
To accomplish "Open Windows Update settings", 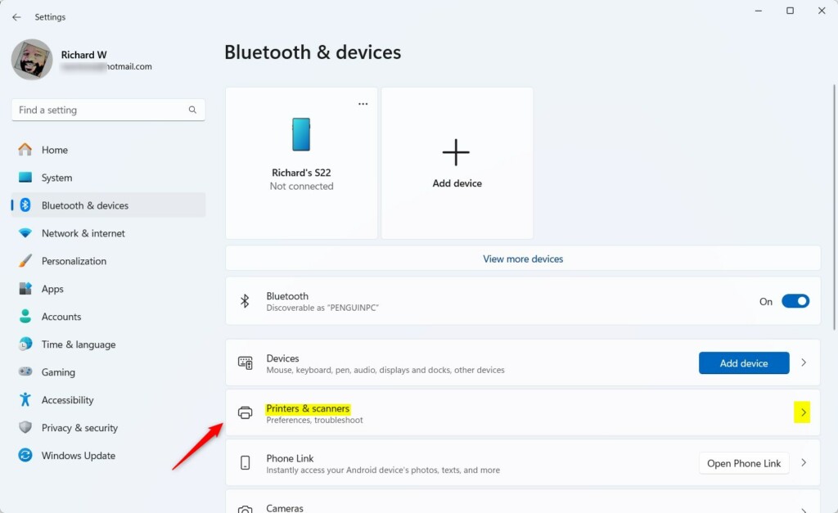I will (78, 456).
